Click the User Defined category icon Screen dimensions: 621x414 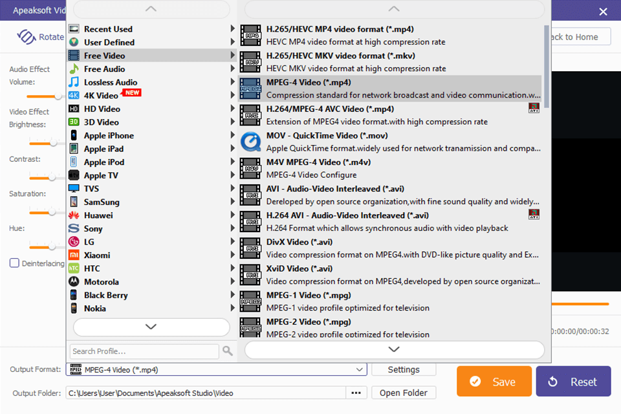coord(74,42)
